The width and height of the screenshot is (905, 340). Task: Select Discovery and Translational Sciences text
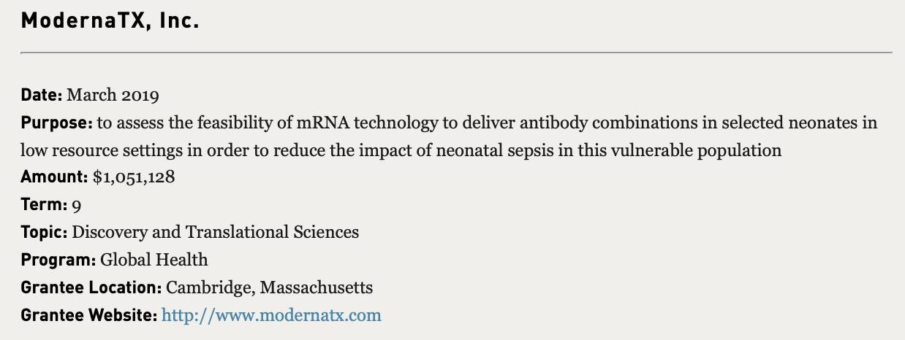click(216, 233)
